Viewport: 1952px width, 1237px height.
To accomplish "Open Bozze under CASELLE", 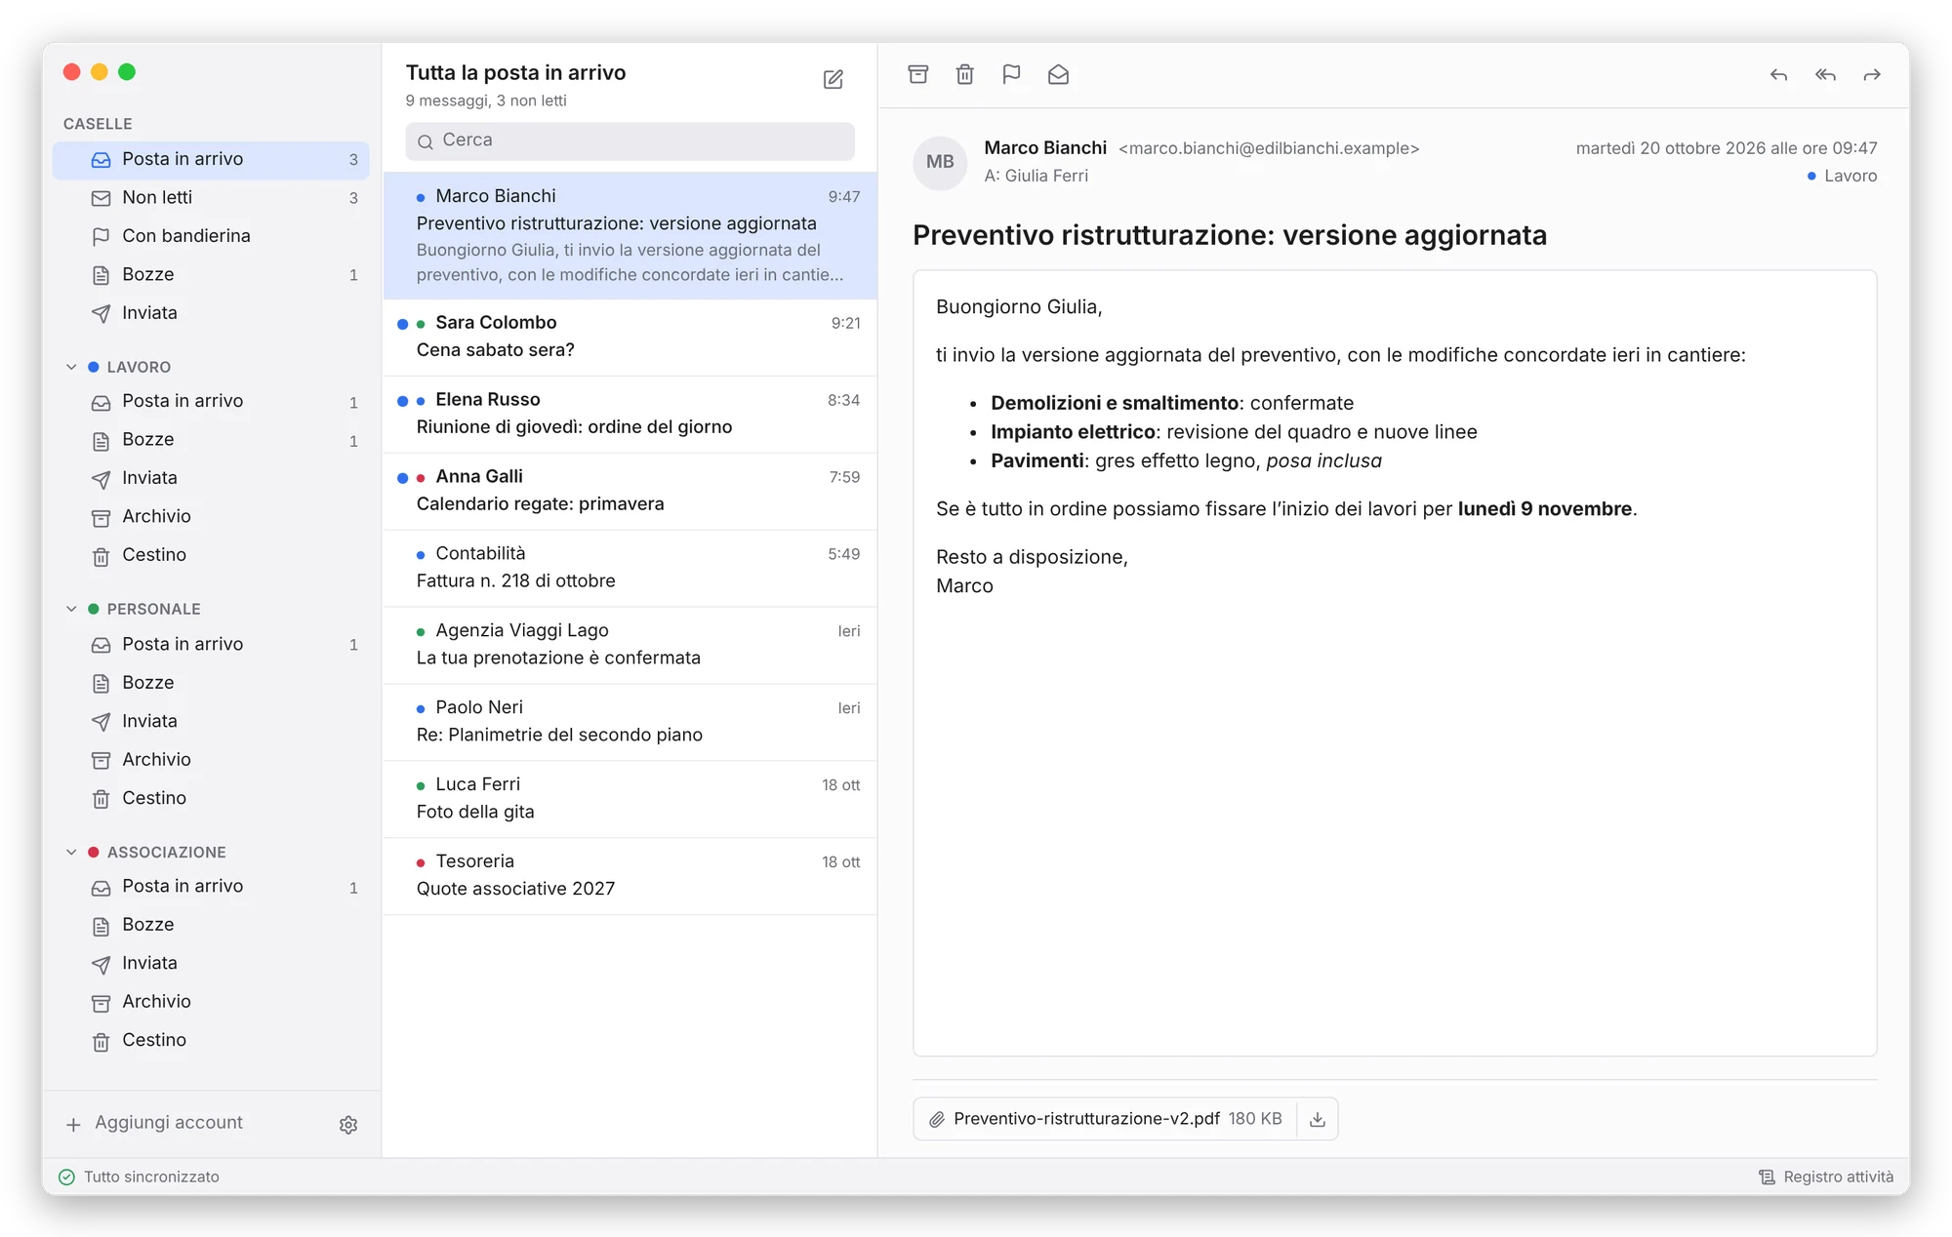I will coord(211,275).
